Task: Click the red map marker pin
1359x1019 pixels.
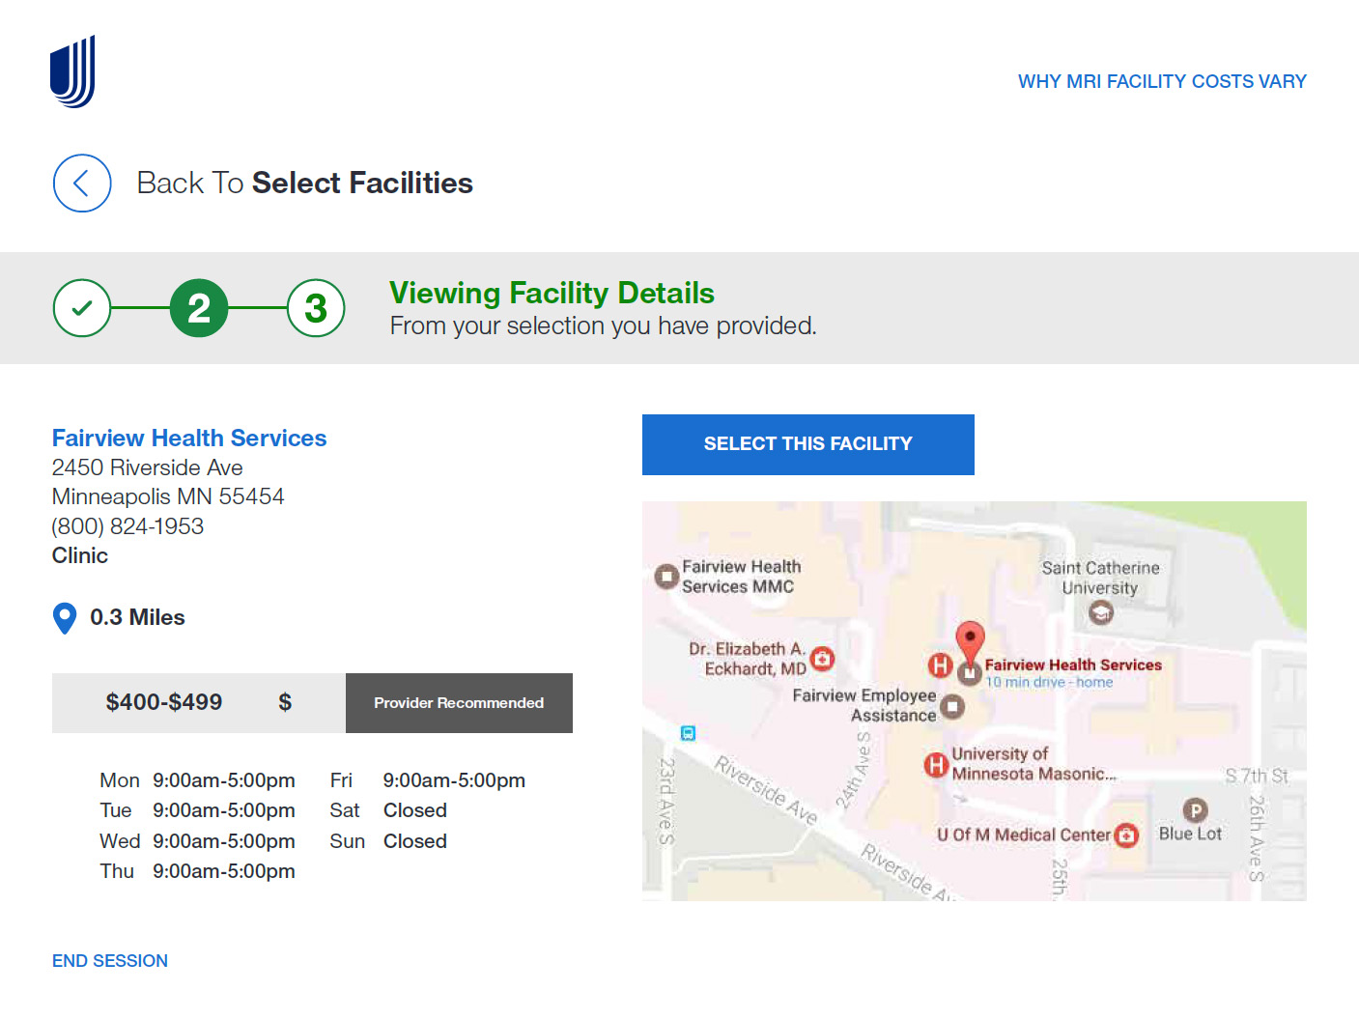Action: point(970,643)
